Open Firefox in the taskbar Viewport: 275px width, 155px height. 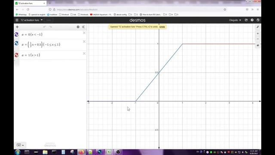point(81,152)
